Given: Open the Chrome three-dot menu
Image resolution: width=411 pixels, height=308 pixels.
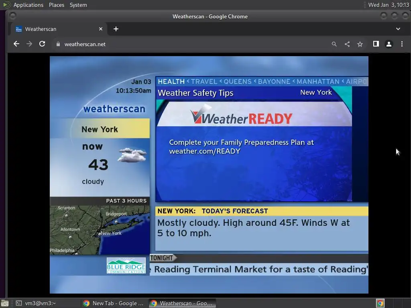Looking at the screenshot, I should tap(402, 44).
